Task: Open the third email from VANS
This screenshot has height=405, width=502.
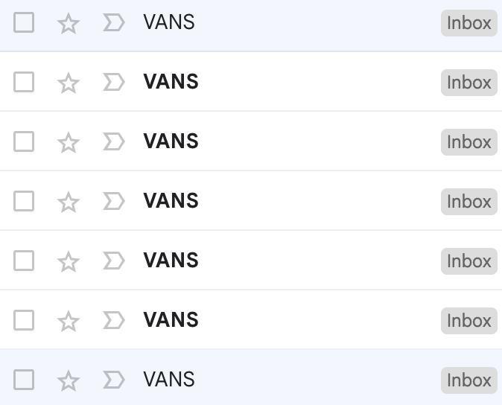Action: 171,141
